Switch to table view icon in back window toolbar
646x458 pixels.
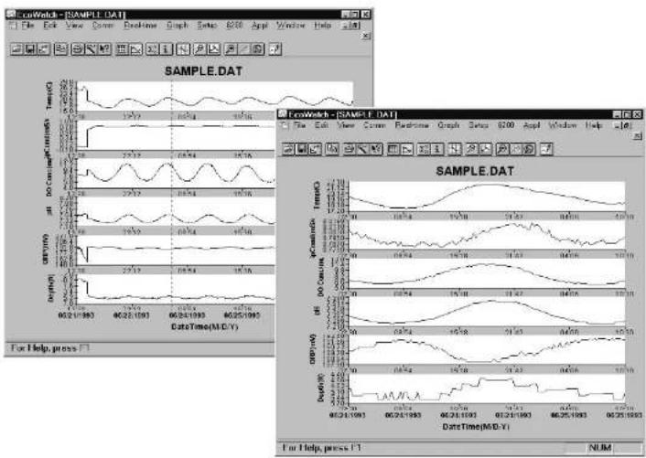click(122, 49)
